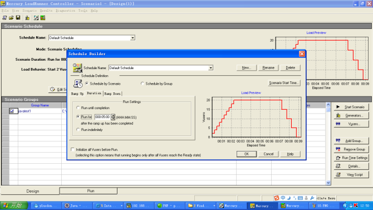Select Schedule by Group radio button

click(143, 84)
